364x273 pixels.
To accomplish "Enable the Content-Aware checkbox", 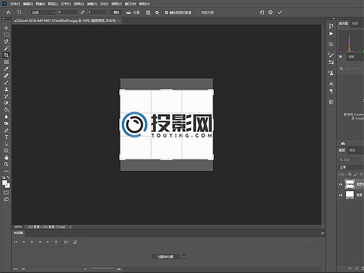I will 198,13.
